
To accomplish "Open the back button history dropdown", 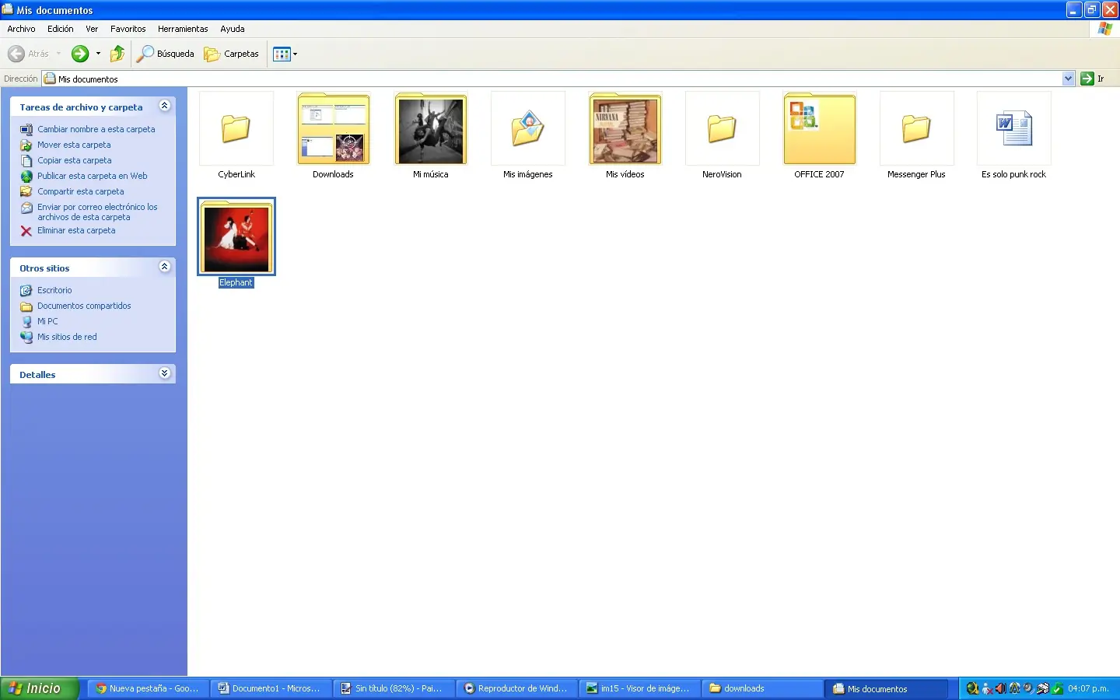I will (x=58, y=54).
